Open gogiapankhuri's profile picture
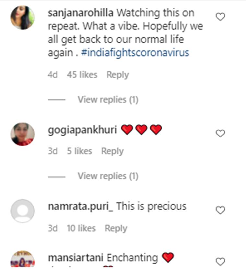The width and height of the screenshot is (246, 269). point(22,134)
